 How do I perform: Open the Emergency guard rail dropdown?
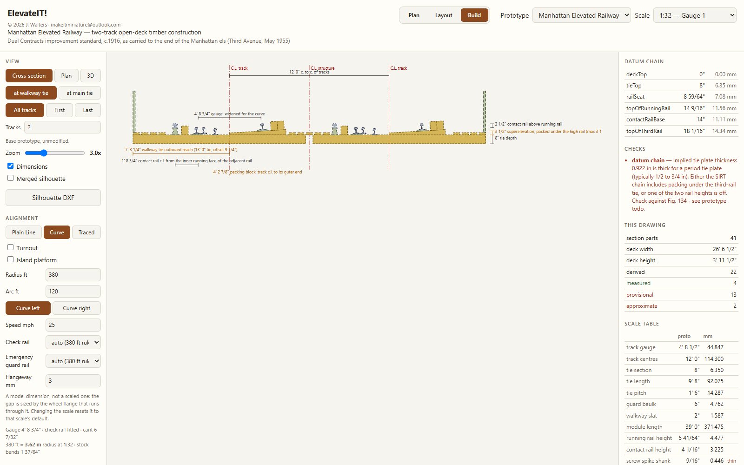coord(73,361)
